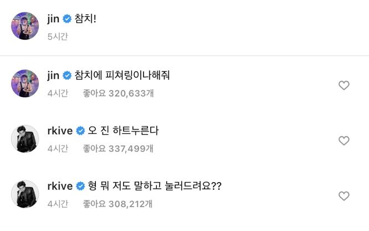Tap the heart on rkive's '형 뭐 저도 말하고 눌러드려요??' comment

344,196
